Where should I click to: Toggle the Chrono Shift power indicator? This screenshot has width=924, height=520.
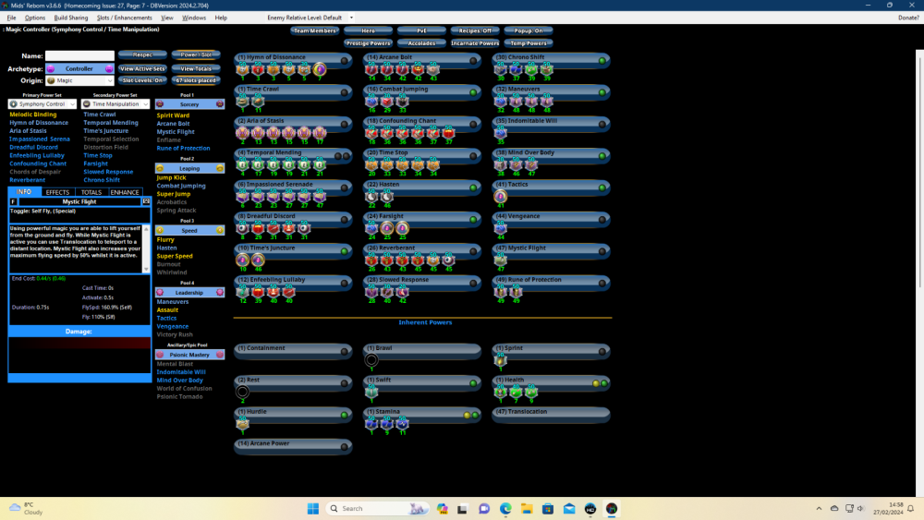(x=602, y=61)
